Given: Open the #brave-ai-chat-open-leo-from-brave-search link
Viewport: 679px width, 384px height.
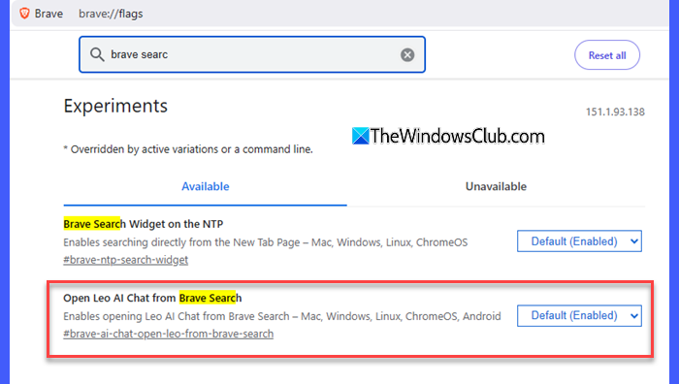Looking at the screenshot, I should 169,334.
